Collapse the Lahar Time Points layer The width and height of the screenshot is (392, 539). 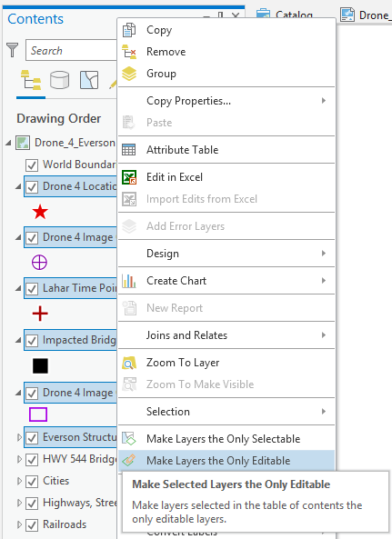(x=18, y=288)
